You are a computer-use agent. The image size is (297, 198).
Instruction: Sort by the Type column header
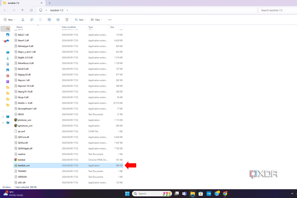91,27
